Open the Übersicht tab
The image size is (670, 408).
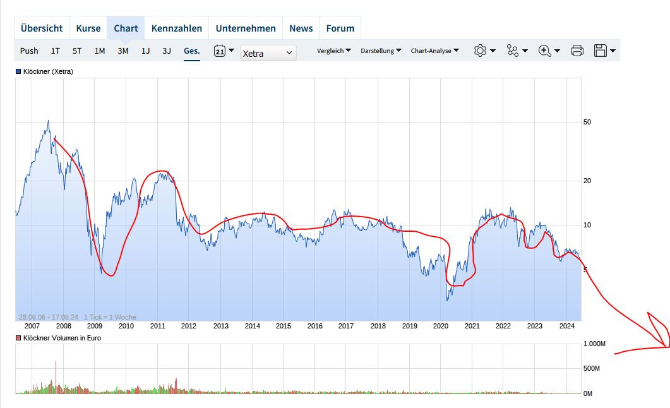[x=42, y=28]
